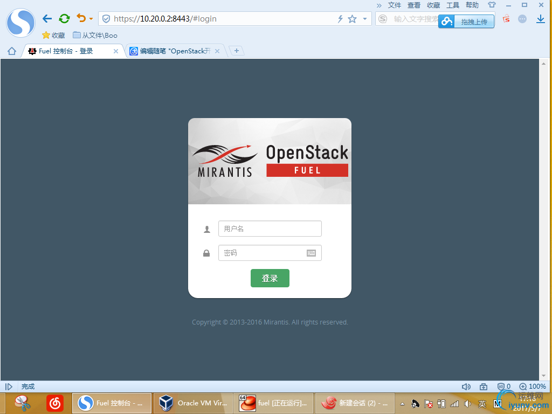Click the scrollbar up arrow
The height and width of the screenshot is (414, 552).
coord(543,64)
